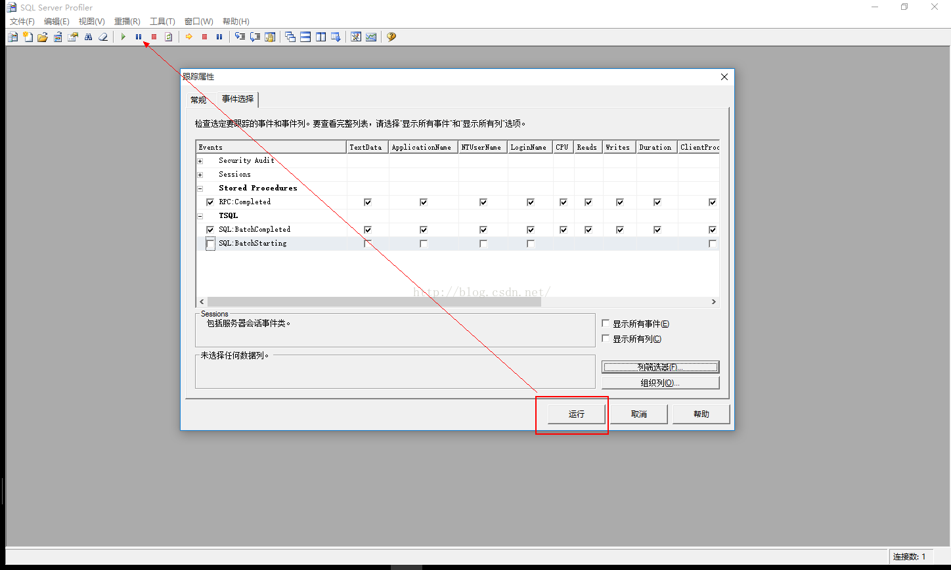951x570 pixels.
Task: Start replay with yellow arrow icon
Action: [x=189, y=37]
